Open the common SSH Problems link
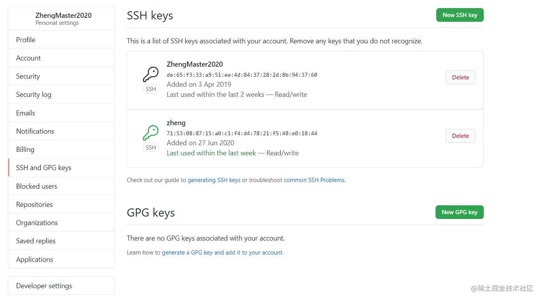Viewport: 542px width, 301px height. coord(314,180)
